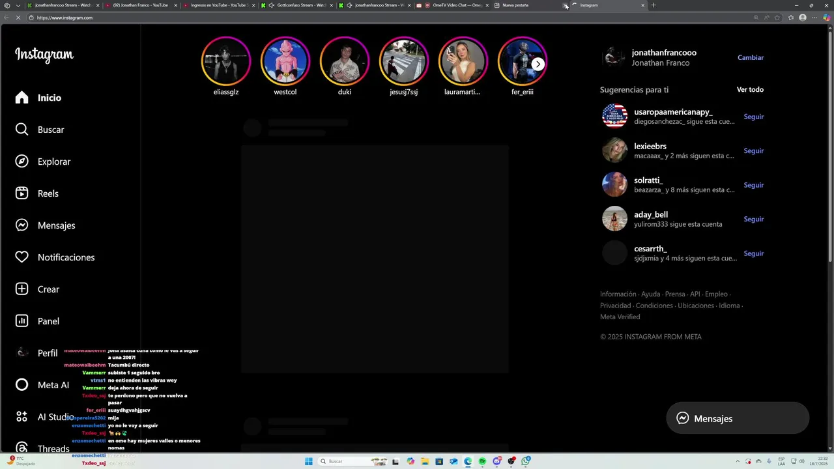Open Spotify from the taskbar
The height and width of the screenshot is (469, 834).
pyautogui.click(x=482, y=461)
